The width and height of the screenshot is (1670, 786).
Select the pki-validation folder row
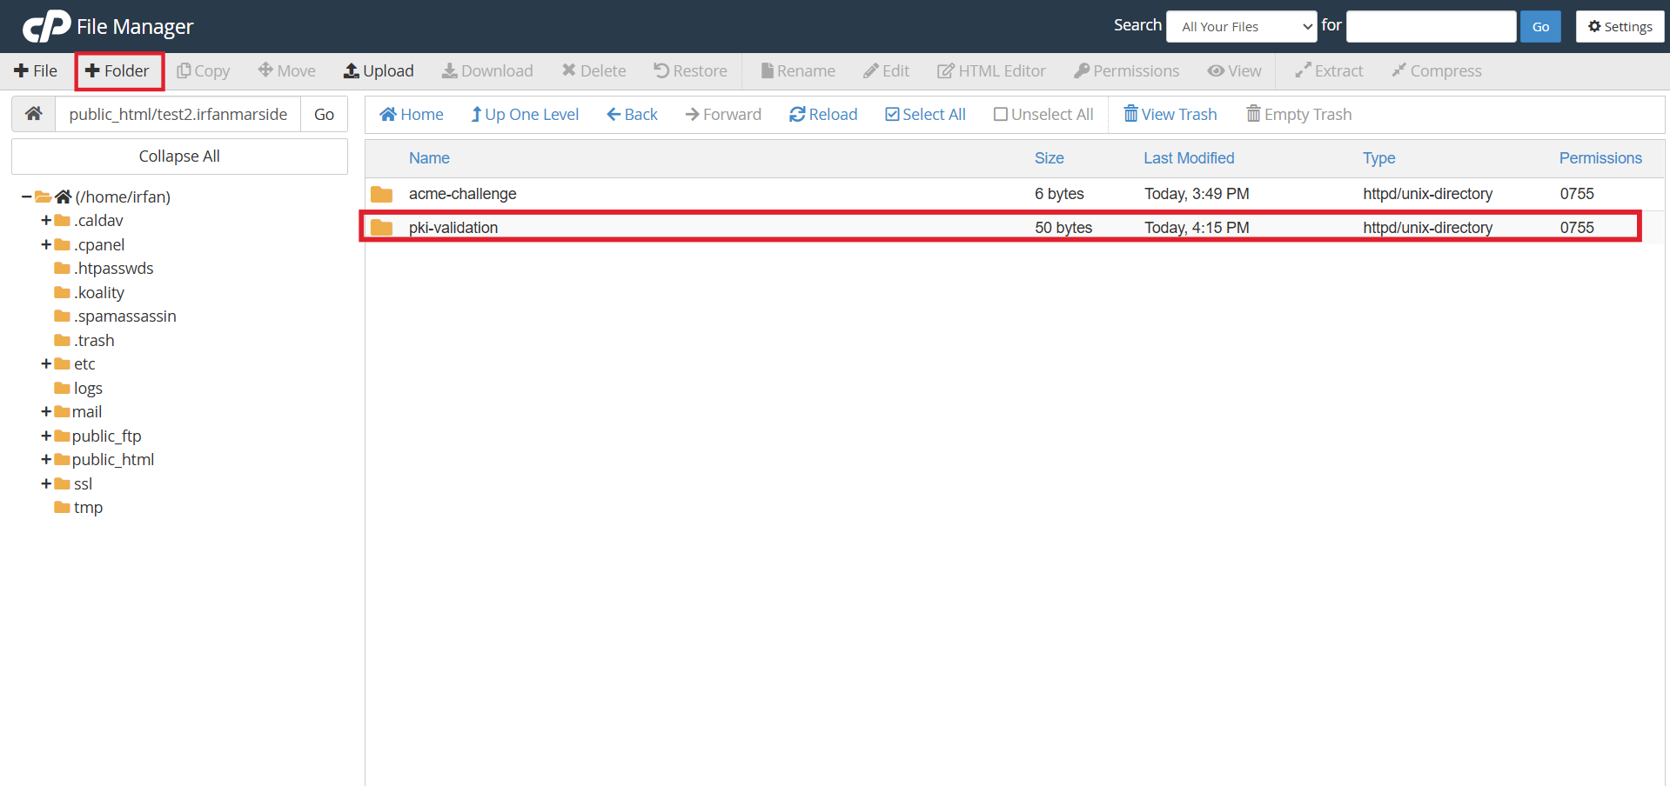click(x=1014, y=228)
